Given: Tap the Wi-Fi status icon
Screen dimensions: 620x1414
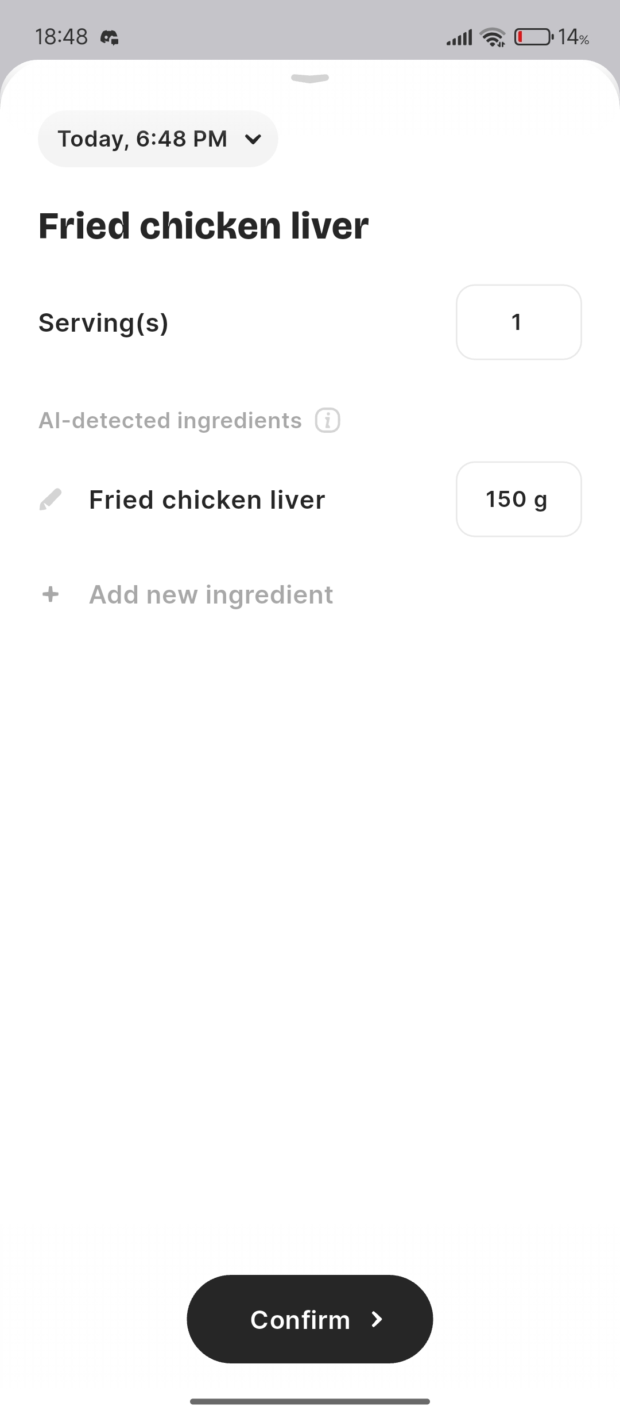Looking at the screenshot, I should 493,37.
